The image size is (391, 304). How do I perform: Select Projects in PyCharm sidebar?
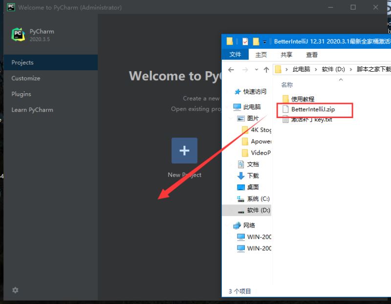pyautogui.click(x=51, y=62)
